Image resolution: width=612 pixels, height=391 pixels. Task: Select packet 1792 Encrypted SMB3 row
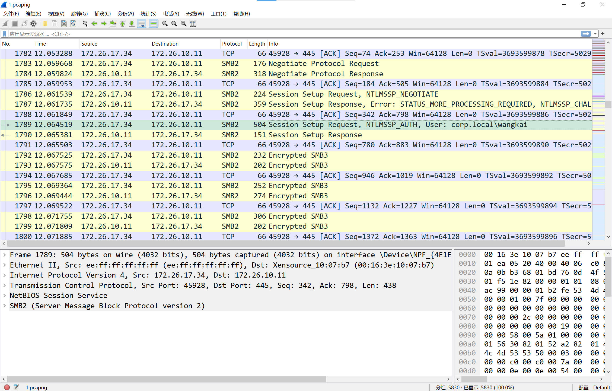point(296,155)
